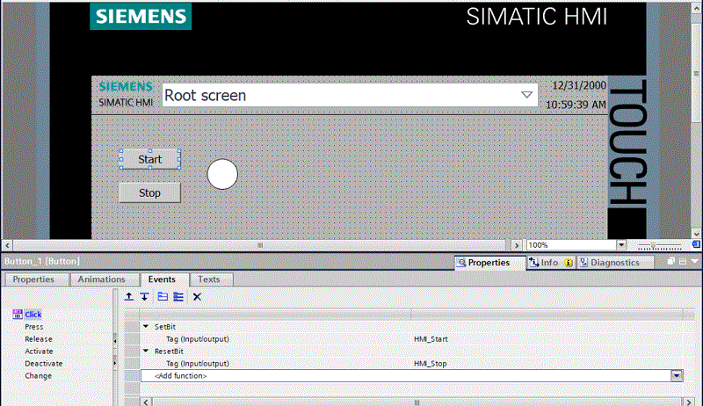This screenshot has height=406, width=703.
Task: Select the Press event in the list
Action: (x=34, y=326)
